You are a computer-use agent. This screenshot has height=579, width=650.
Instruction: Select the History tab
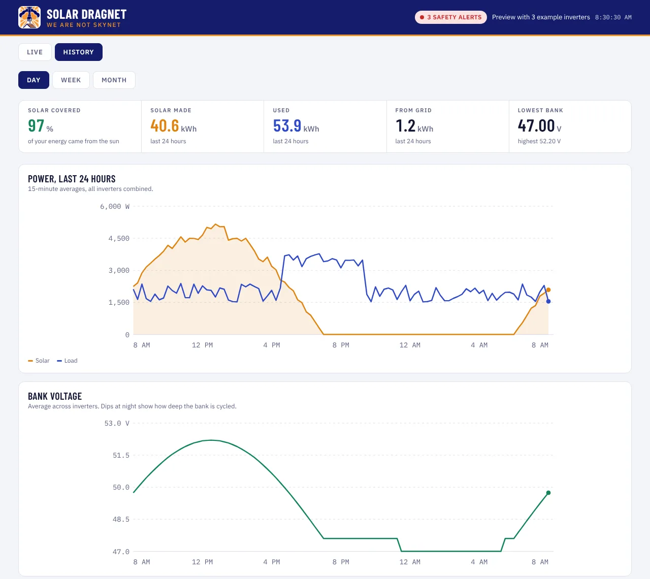click(x=79, y=52)
